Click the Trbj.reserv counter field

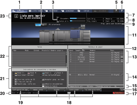[x=96, y=21]
